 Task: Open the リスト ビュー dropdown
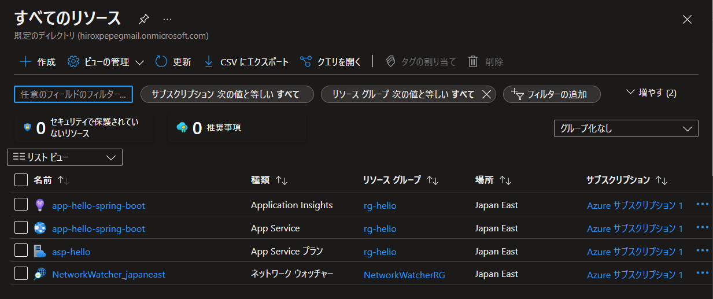[x=65, y=157]
